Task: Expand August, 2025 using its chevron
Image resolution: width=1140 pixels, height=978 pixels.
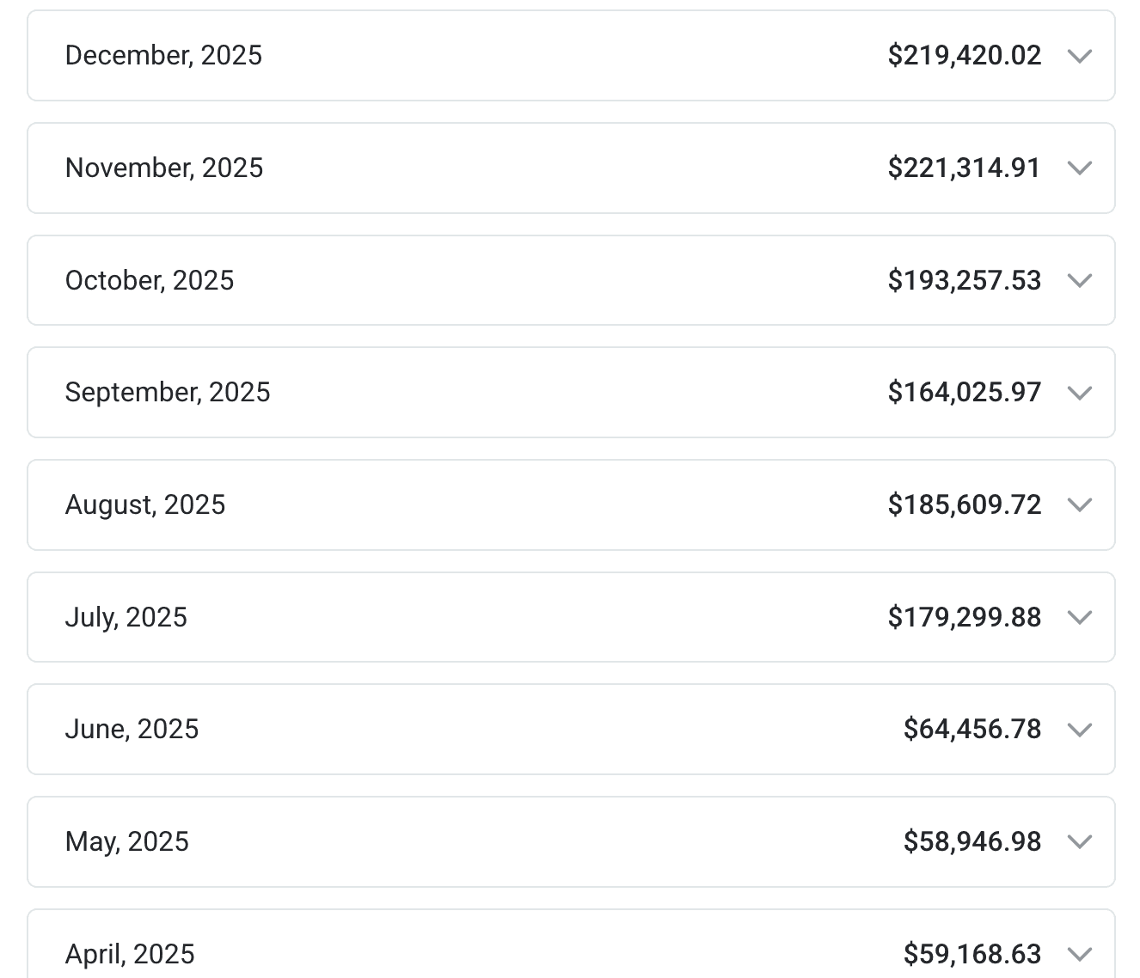Action: coord(1079,505)
